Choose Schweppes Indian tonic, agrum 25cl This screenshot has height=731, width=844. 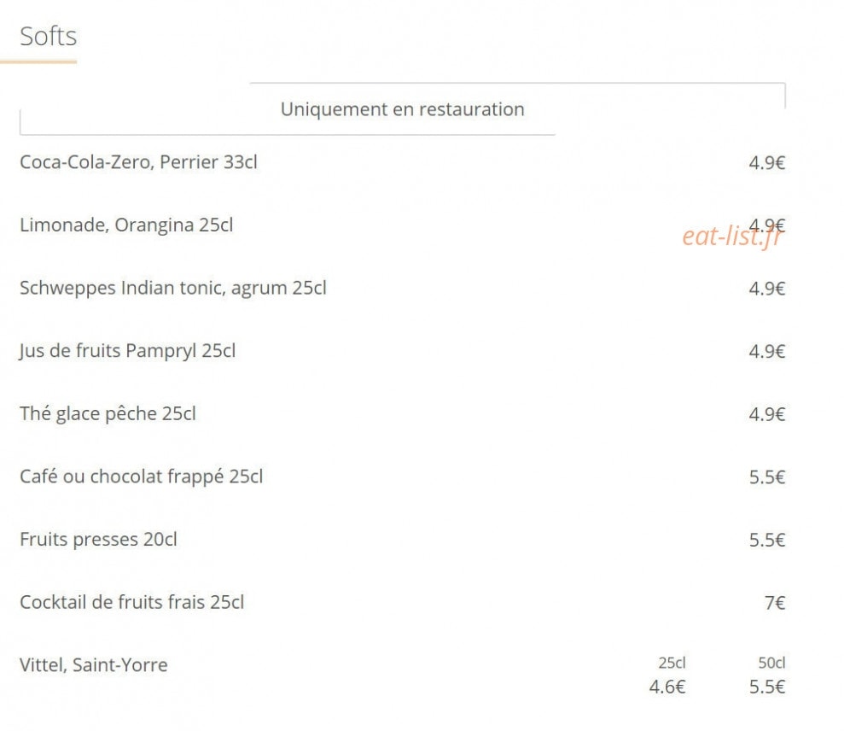pos(172,288)
